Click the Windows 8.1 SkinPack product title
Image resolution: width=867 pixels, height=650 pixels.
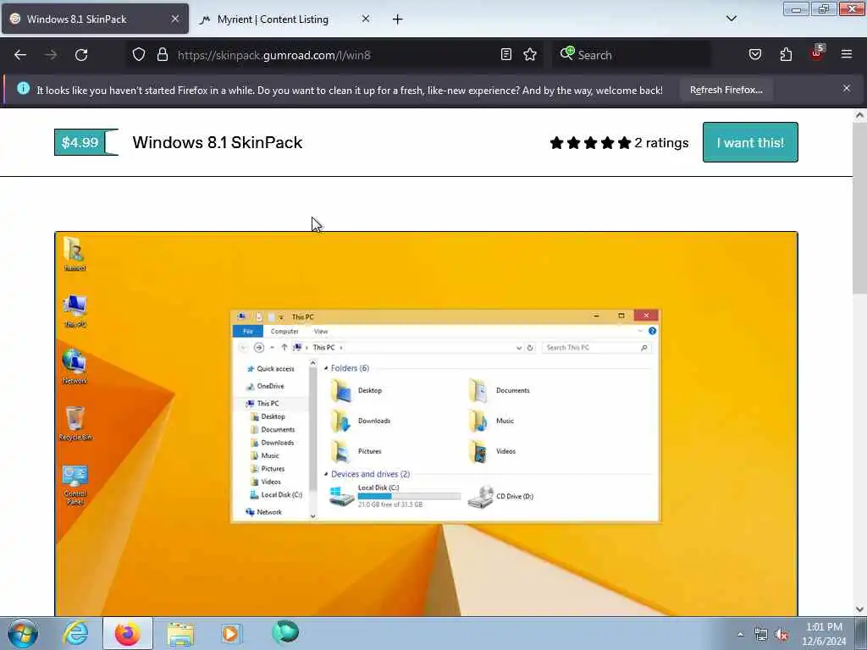(x=218, y=142)
